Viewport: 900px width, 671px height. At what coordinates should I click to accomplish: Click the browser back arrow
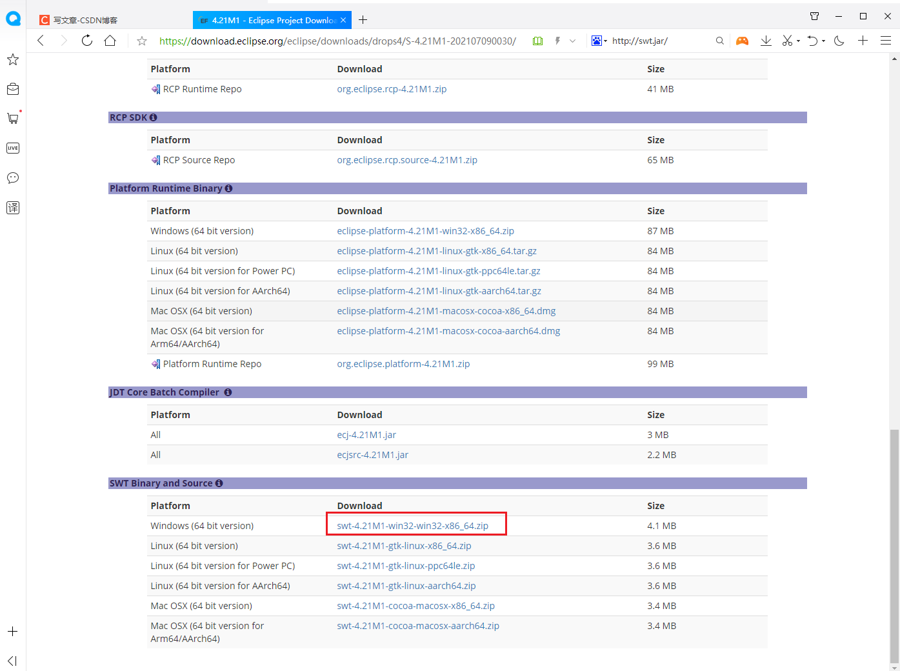tap(41, 41)
